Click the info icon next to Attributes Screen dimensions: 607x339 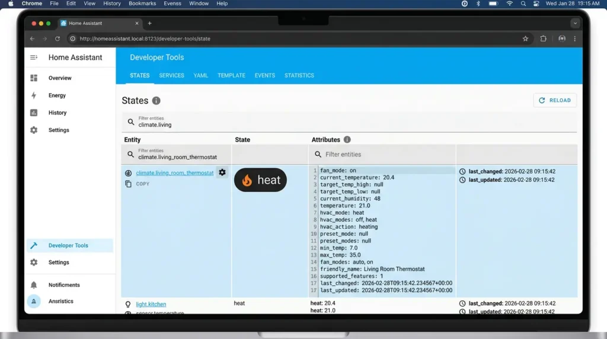tap(347, 139)
